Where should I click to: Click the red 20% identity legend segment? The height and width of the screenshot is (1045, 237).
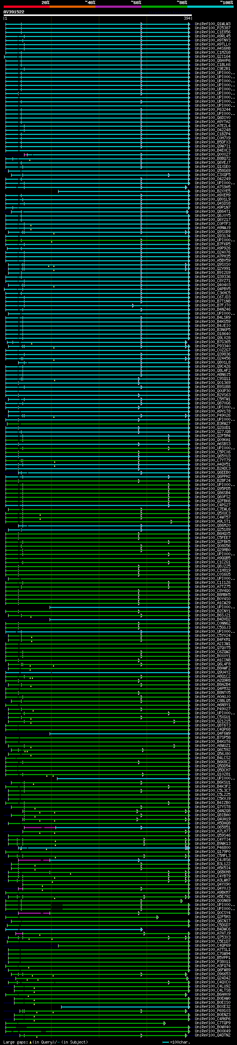pyautogui.click(x=26, y=7)
